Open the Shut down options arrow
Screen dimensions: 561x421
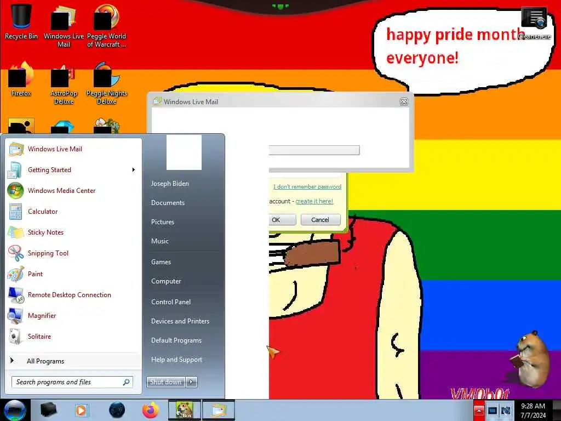191,382
